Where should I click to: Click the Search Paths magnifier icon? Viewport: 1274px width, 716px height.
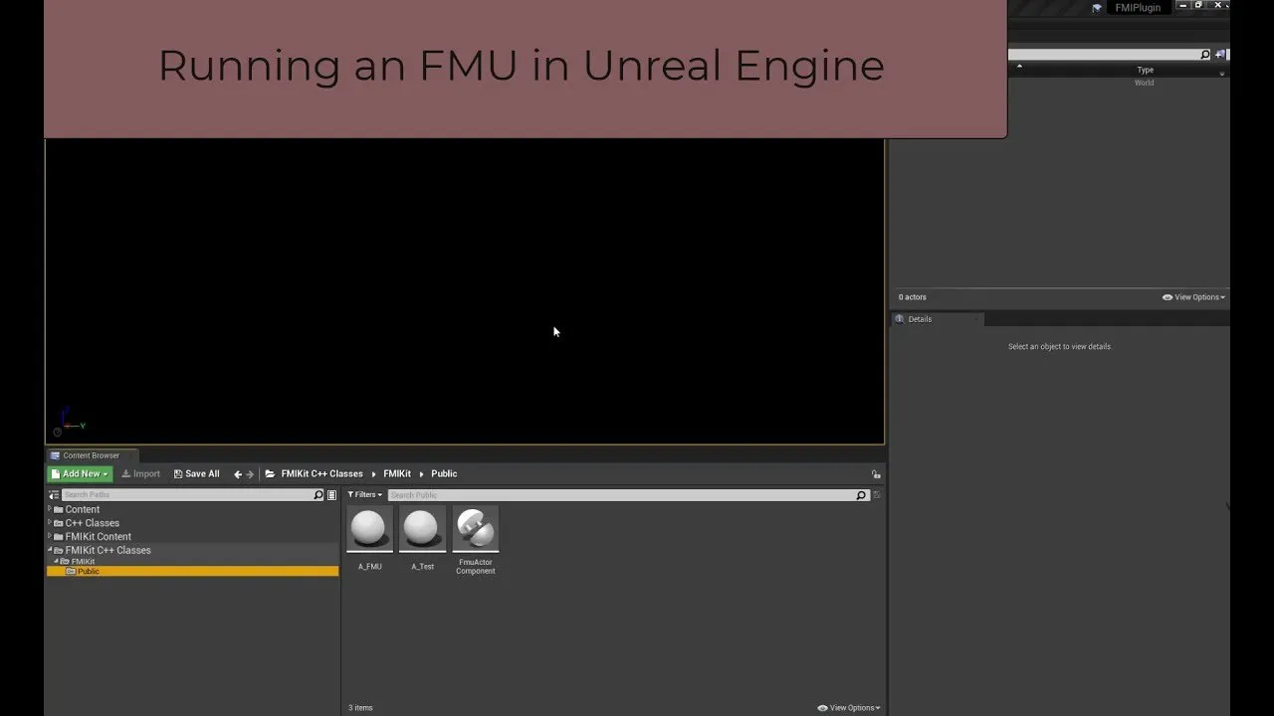pos(318,494)
